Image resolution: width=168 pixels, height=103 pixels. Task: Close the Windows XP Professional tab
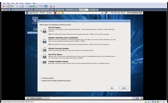pyautogui.click(x=32, y=10)
